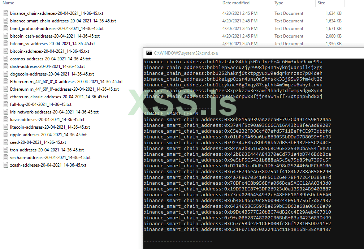This screenshot has width=364, height=249.
Task: Select binance_smart_chain-addreses-20-04-2021_14-36-45.txt file name
Action: 63,21
